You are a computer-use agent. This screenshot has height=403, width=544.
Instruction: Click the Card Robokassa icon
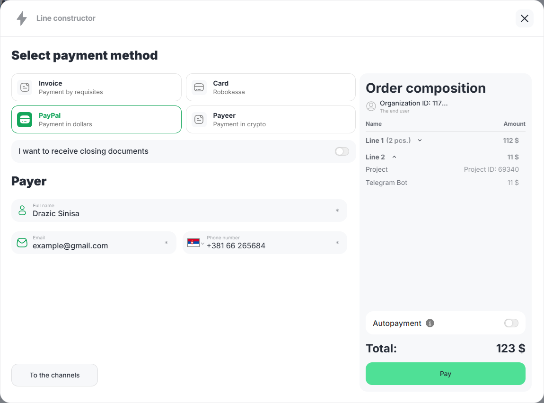(199, 88)
